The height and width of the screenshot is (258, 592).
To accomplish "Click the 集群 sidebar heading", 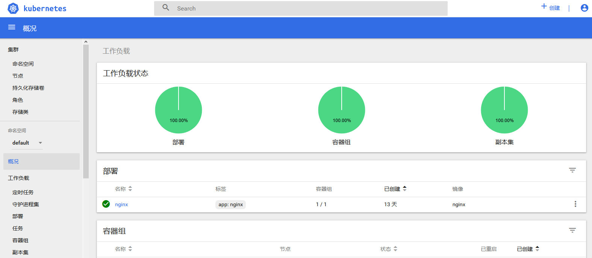I will [13, 50].
